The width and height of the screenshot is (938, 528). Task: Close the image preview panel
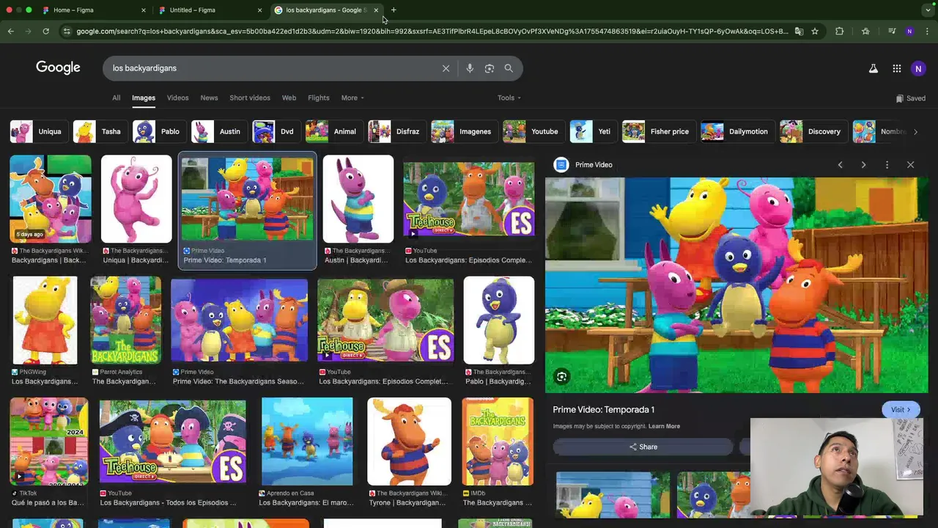pos(911,165)
